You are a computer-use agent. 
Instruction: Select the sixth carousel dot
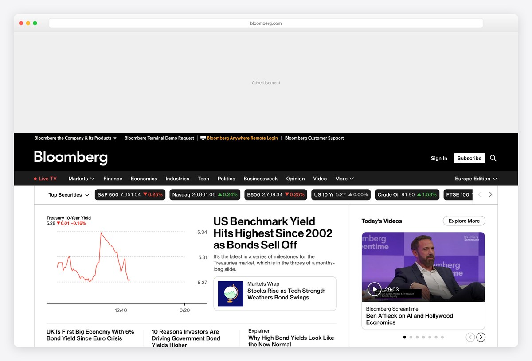[436, 337]
